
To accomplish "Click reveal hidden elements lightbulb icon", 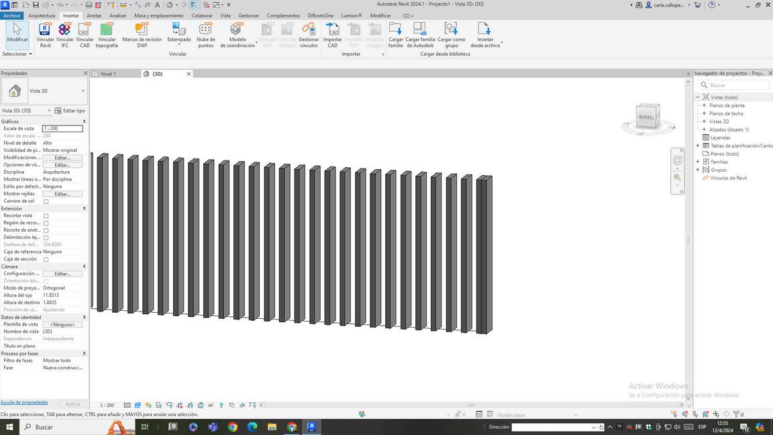I will 221,405.
